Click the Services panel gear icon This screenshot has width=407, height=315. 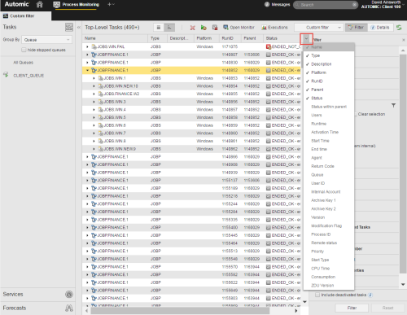click(x=69, y=294)
